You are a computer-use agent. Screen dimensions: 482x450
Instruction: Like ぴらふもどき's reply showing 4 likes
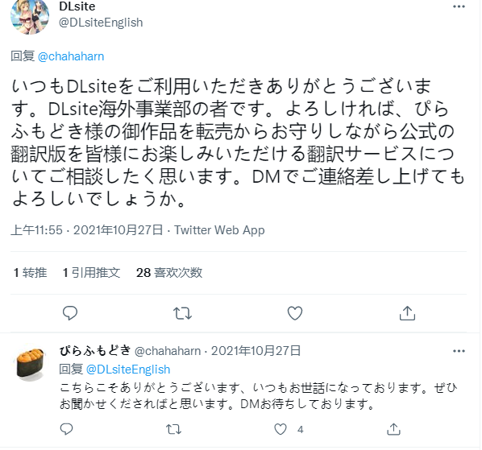point(280,429)
